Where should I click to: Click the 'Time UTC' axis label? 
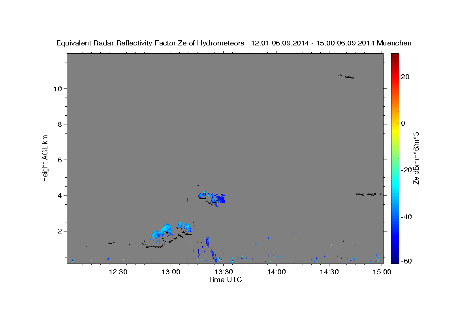[225, 280]
